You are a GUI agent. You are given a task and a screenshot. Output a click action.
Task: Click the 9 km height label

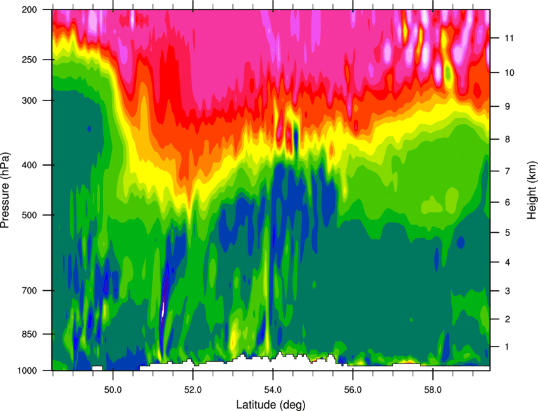pyautogui.click(x=508, y=107)
